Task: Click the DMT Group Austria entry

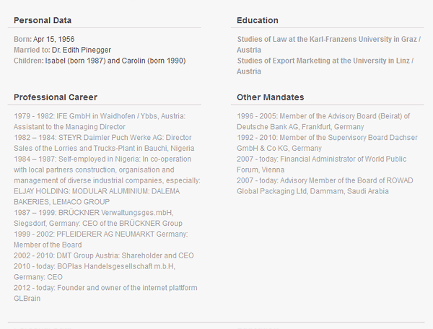Action: [103, 255]
